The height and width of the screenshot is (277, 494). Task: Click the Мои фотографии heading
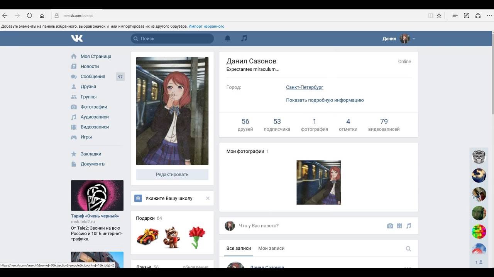click(245, 151)
